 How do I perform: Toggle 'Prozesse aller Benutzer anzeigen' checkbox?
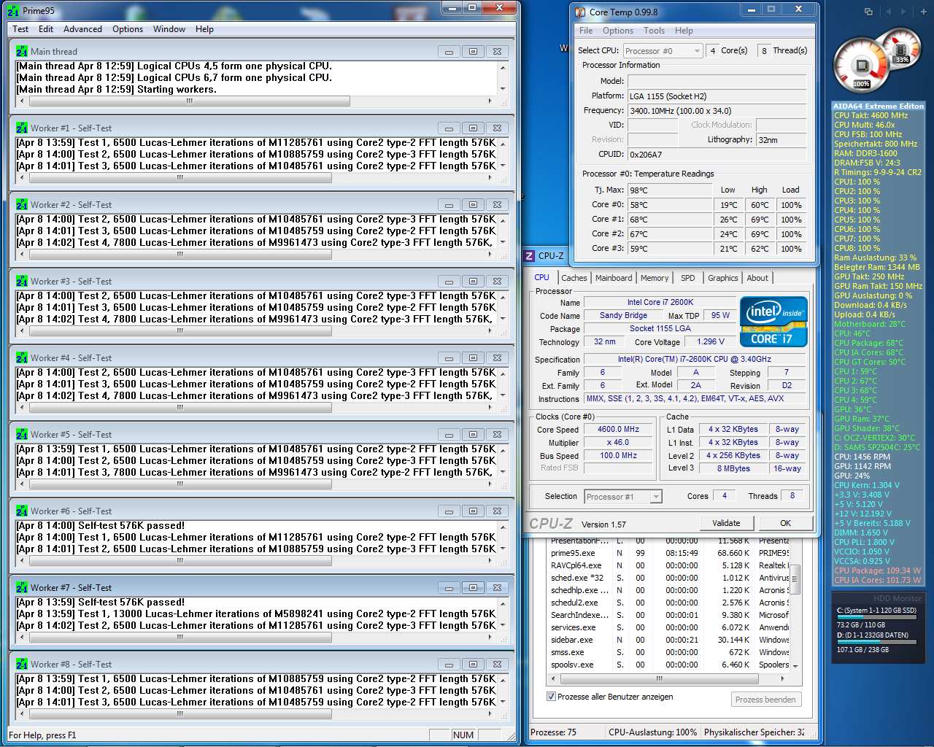click(x=551, y=697)
